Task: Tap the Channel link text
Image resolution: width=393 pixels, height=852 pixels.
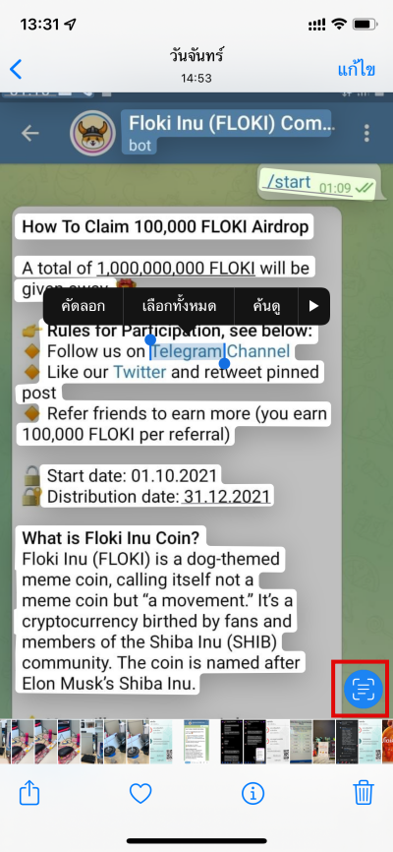Action: tap(258, 351)
